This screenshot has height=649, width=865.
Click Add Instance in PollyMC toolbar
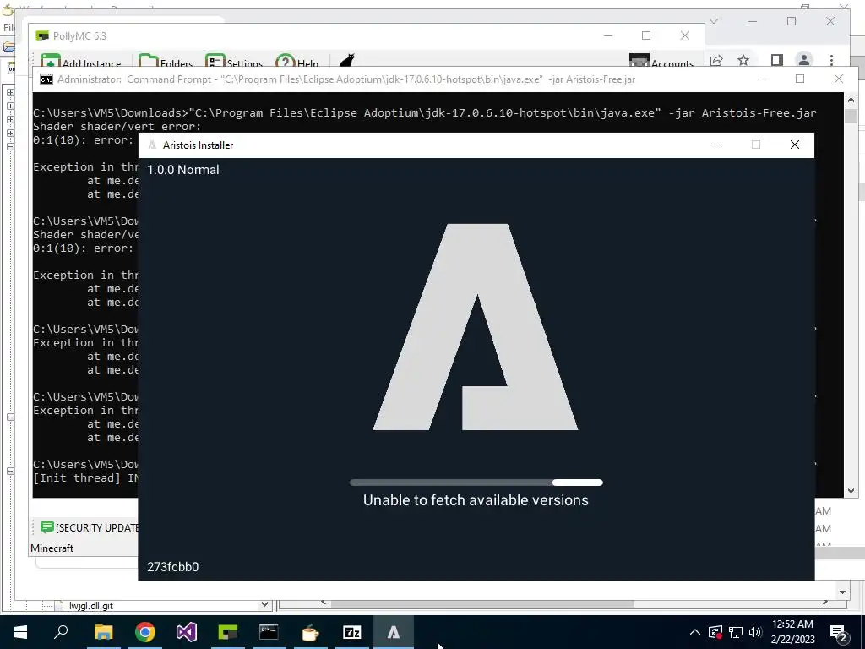click(x=81, y=61)
